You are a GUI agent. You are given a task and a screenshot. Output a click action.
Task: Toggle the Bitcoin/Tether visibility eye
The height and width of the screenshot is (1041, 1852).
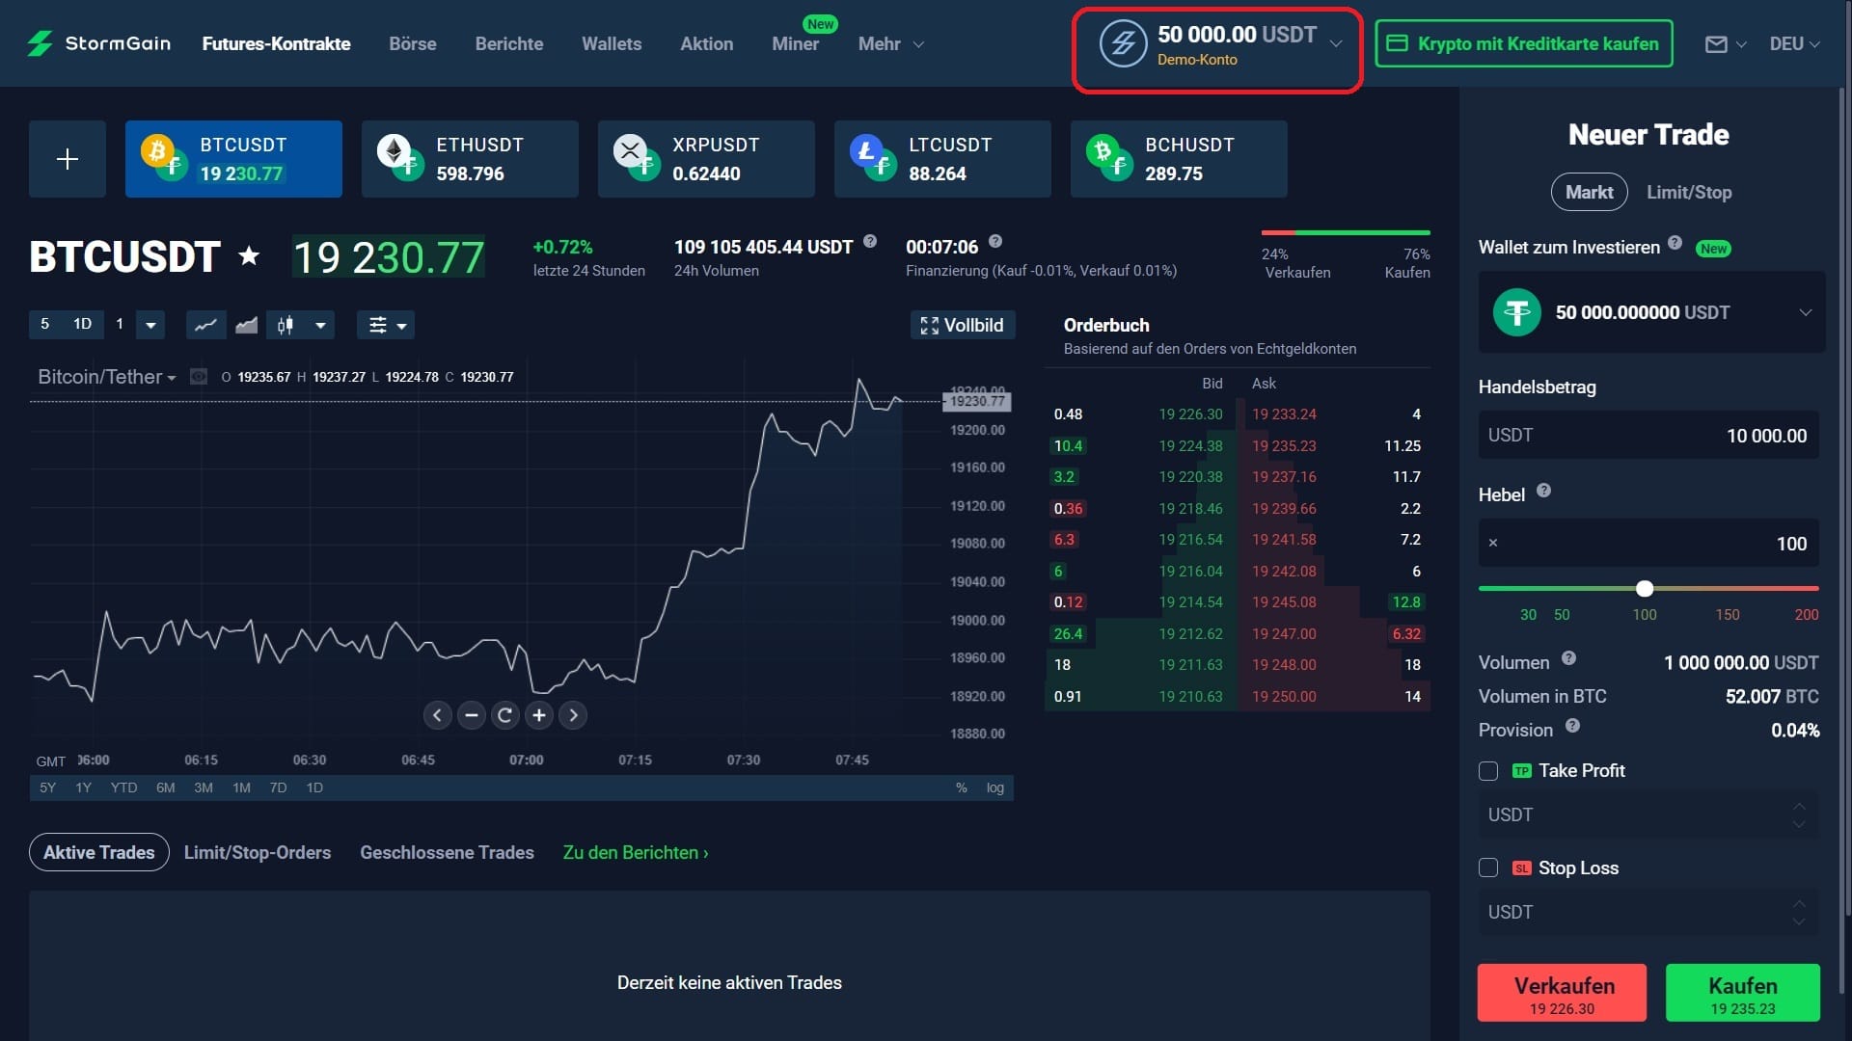tap(199, 377)
